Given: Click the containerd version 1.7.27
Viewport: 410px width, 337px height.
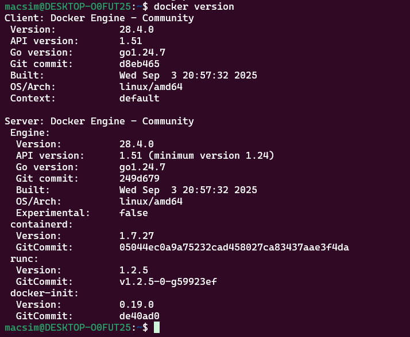Looking at the screenshot, I should (137, 236).
